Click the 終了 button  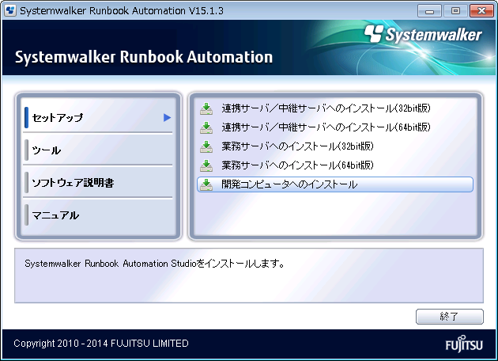pos(450,317)
